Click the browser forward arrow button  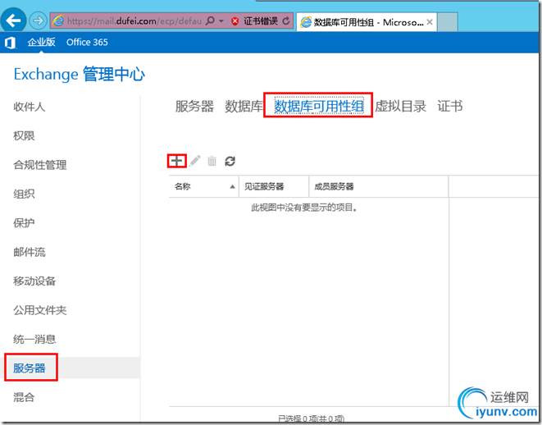[x=38, y=21]
